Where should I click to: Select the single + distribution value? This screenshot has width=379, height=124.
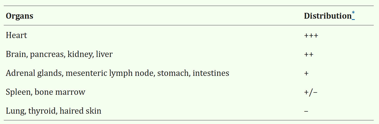306,73
